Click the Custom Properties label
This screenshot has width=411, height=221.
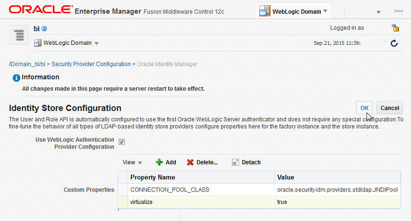(89, 189)
